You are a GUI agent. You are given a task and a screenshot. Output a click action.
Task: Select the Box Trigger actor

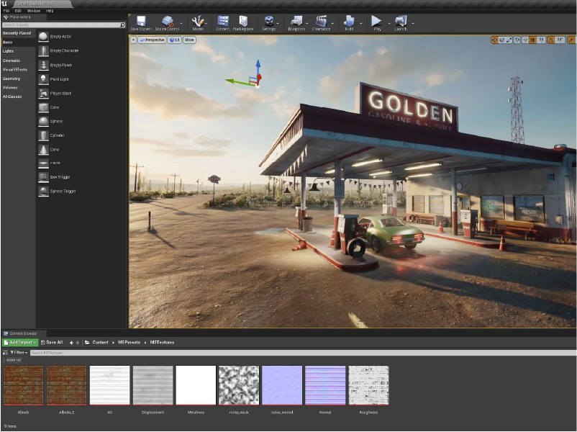[55, 177]
